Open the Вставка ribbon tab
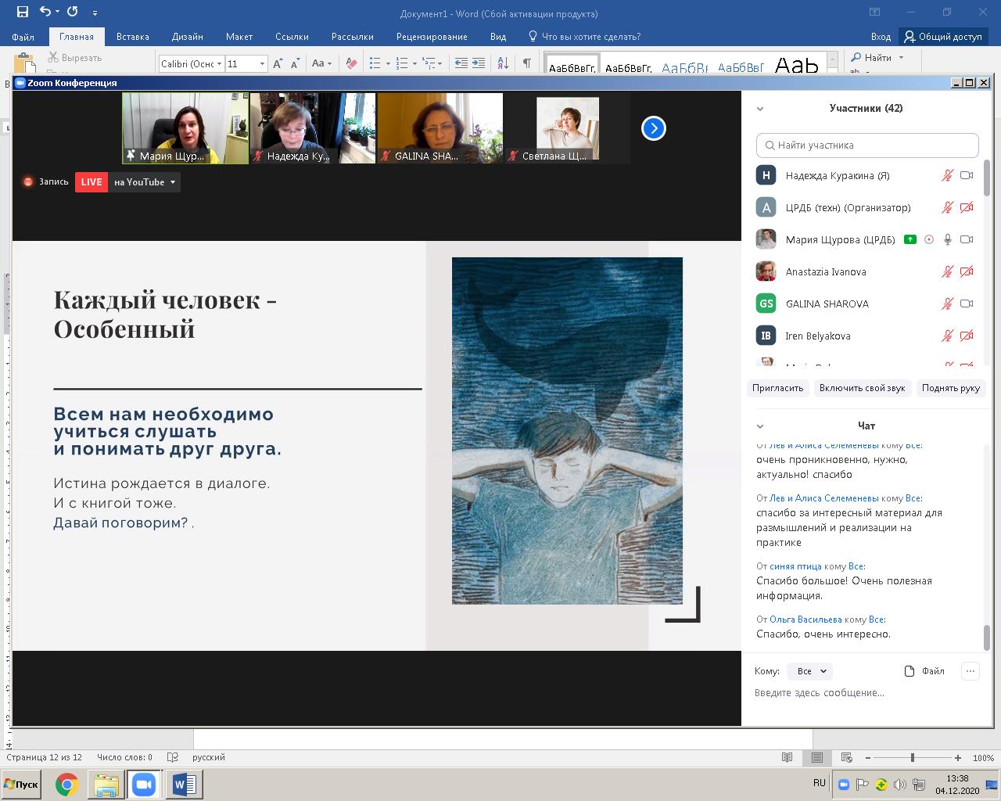1001x801 pixels. click(132, 37)
